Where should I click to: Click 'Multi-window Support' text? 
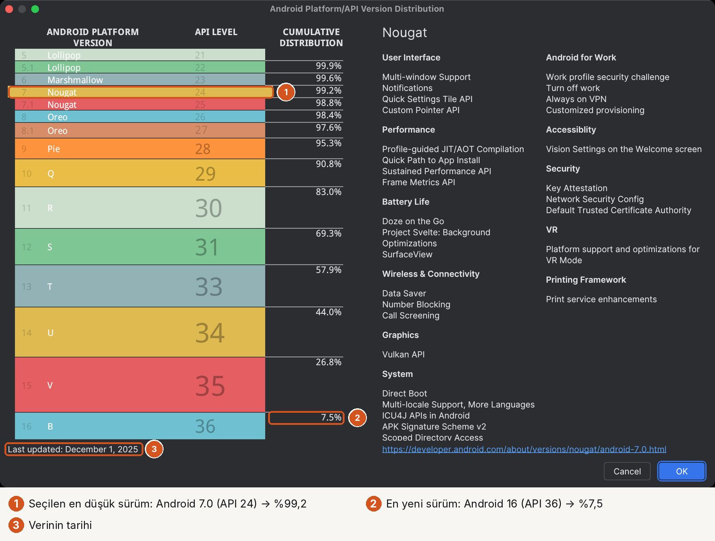tap(426, 77)
